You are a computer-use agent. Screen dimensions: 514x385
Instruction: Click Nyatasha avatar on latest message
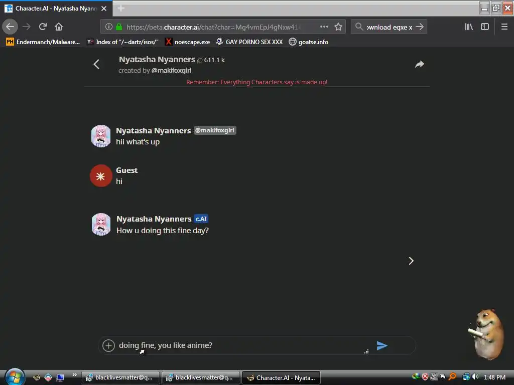pyautogui.click(x=101, y=224)
